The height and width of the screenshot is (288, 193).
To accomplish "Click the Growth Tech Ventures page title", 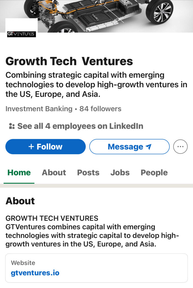I will pos(69,61).
